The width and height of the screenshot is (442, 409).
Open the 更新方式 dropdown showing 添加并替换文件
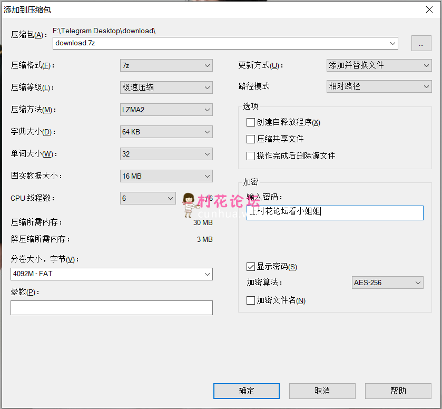pos(379,65)
